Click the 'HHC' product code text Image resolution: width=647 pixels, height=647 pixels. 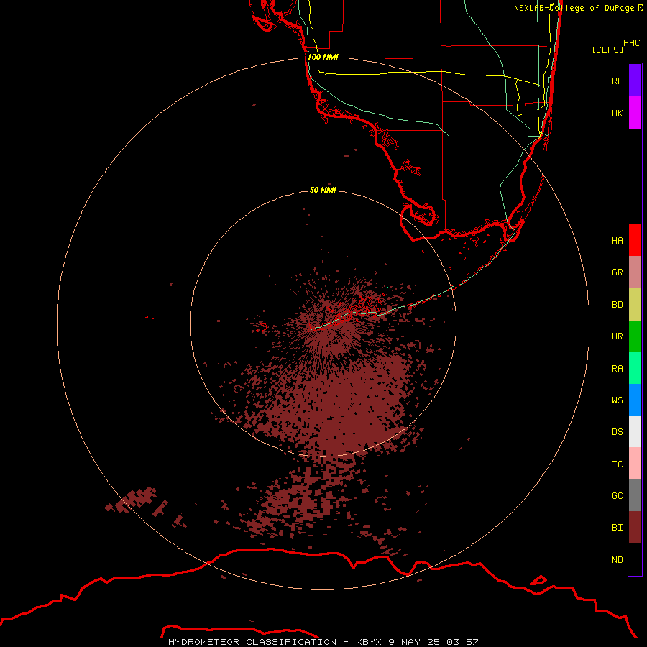[631, 43]
